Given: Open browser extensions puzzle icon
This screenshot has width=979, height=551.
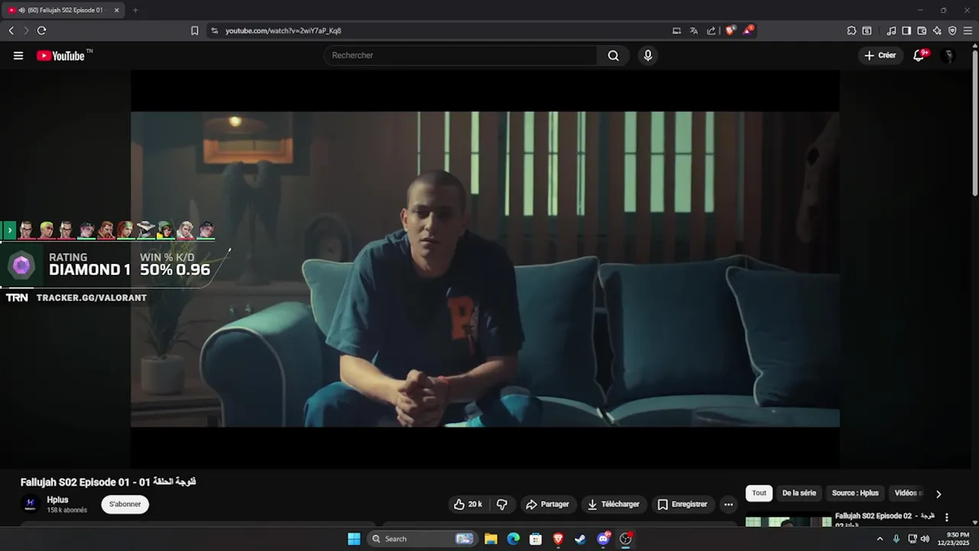Looking at the screenshot, I should point(851,31).
